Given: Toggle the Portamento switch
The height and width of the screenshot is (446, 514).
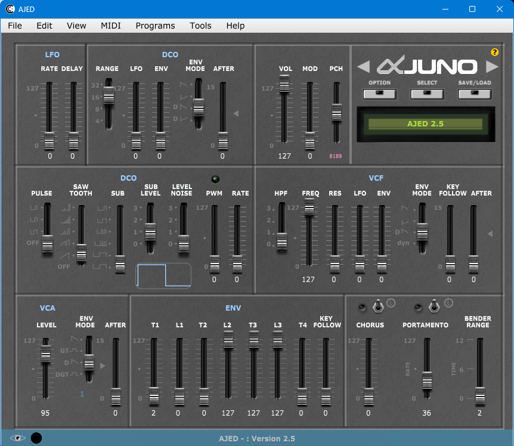Looking at the screenshot, I should pyautogui.click(x=435, y=306).
